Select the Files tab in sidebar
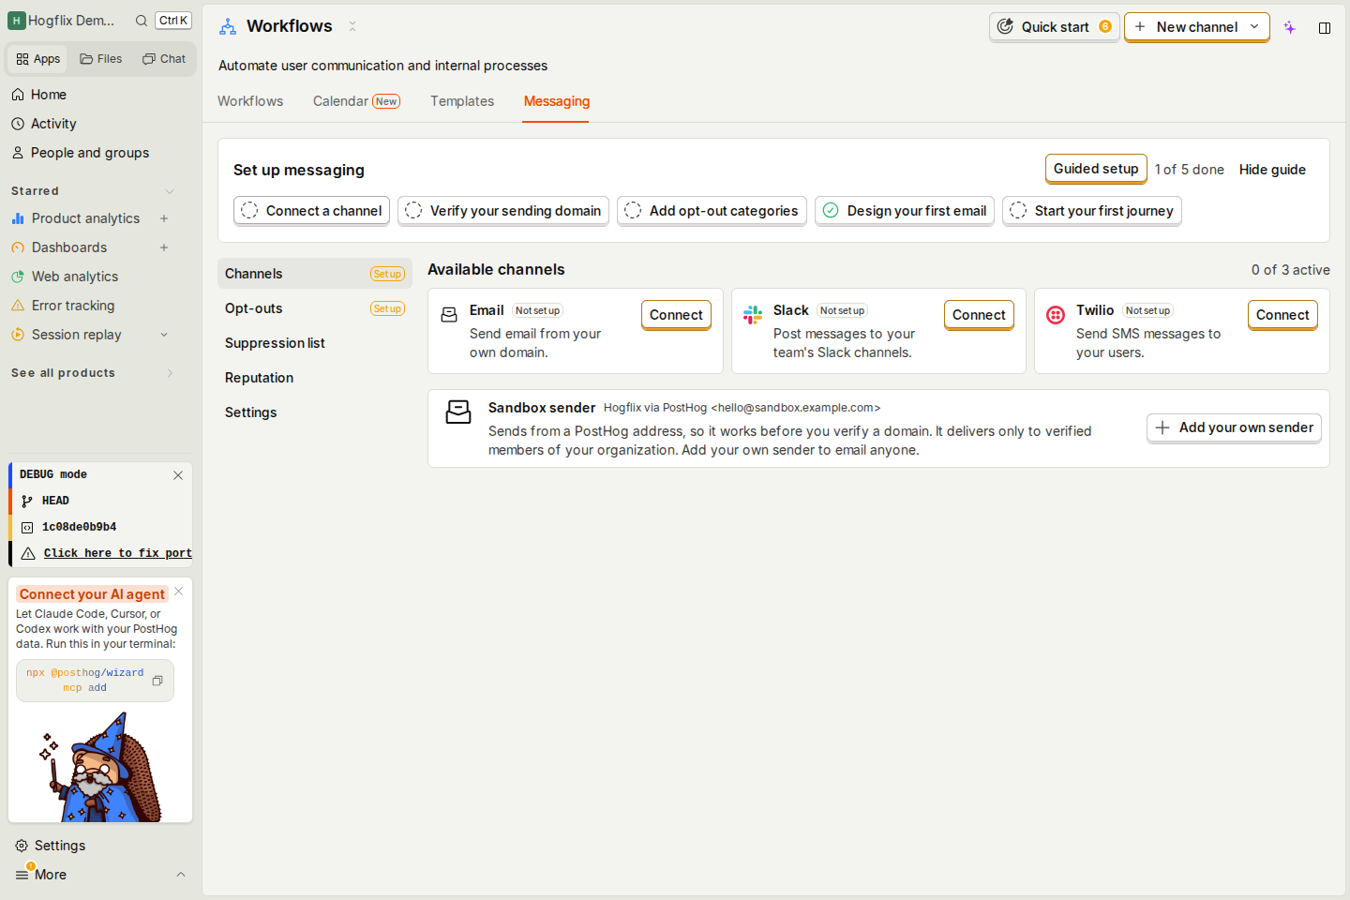 point(101,59)
